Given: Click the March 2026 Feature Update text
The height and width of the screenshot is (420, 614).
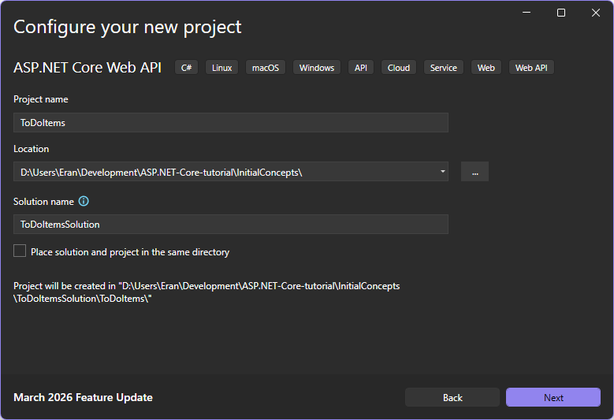Looking at the screenshot, I should click(83, 397).
